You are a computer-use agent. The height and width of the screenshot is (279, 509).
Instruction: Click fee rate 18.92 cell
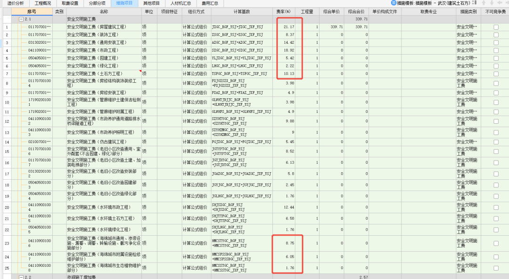click(x=284, y=50)
